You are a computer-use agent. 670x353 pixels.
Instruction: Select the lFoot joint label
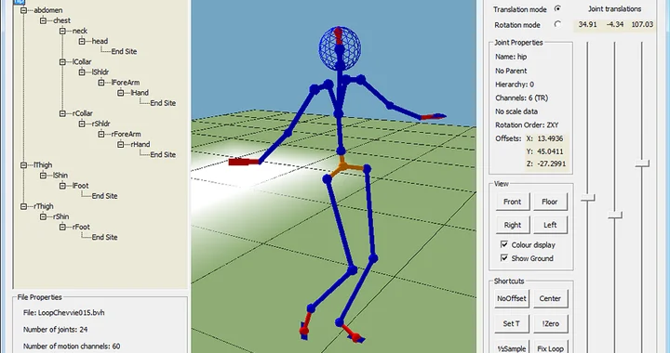tap(80, 186)
